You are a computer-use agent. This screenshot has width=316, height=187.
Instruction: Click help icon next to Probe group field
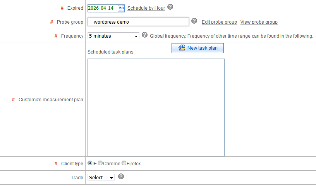194,21
